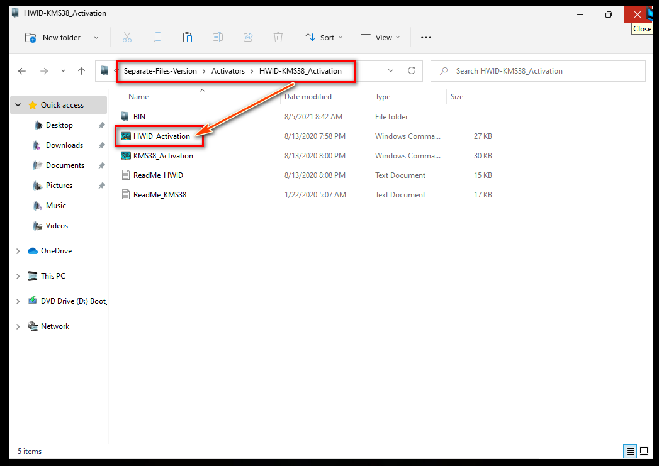Open the See more ellipsis menu
659x466 pixels.
pyautogui.click(x=426, y=37)
